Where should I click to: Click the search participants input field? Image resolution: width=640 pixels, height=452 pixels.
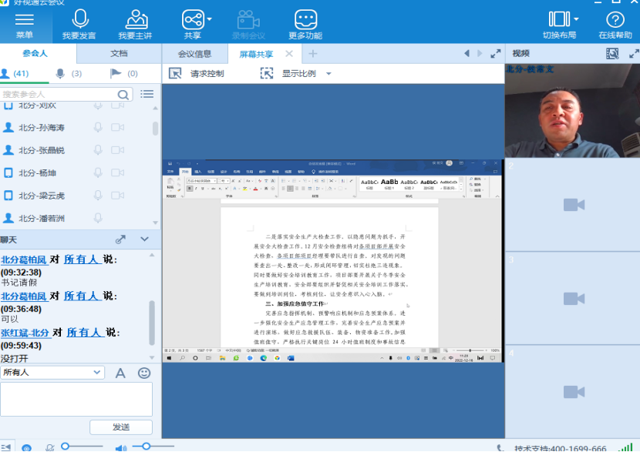coord(60,94)
